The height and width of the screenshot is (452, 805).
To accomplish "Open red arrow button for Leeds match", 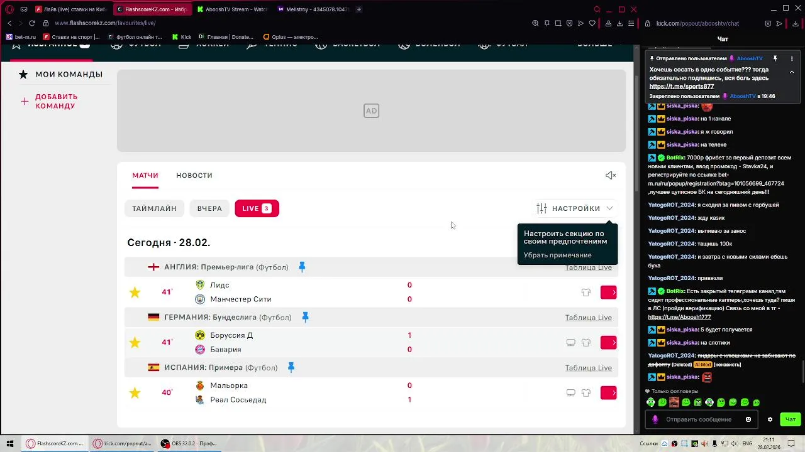I will point(608,292).
